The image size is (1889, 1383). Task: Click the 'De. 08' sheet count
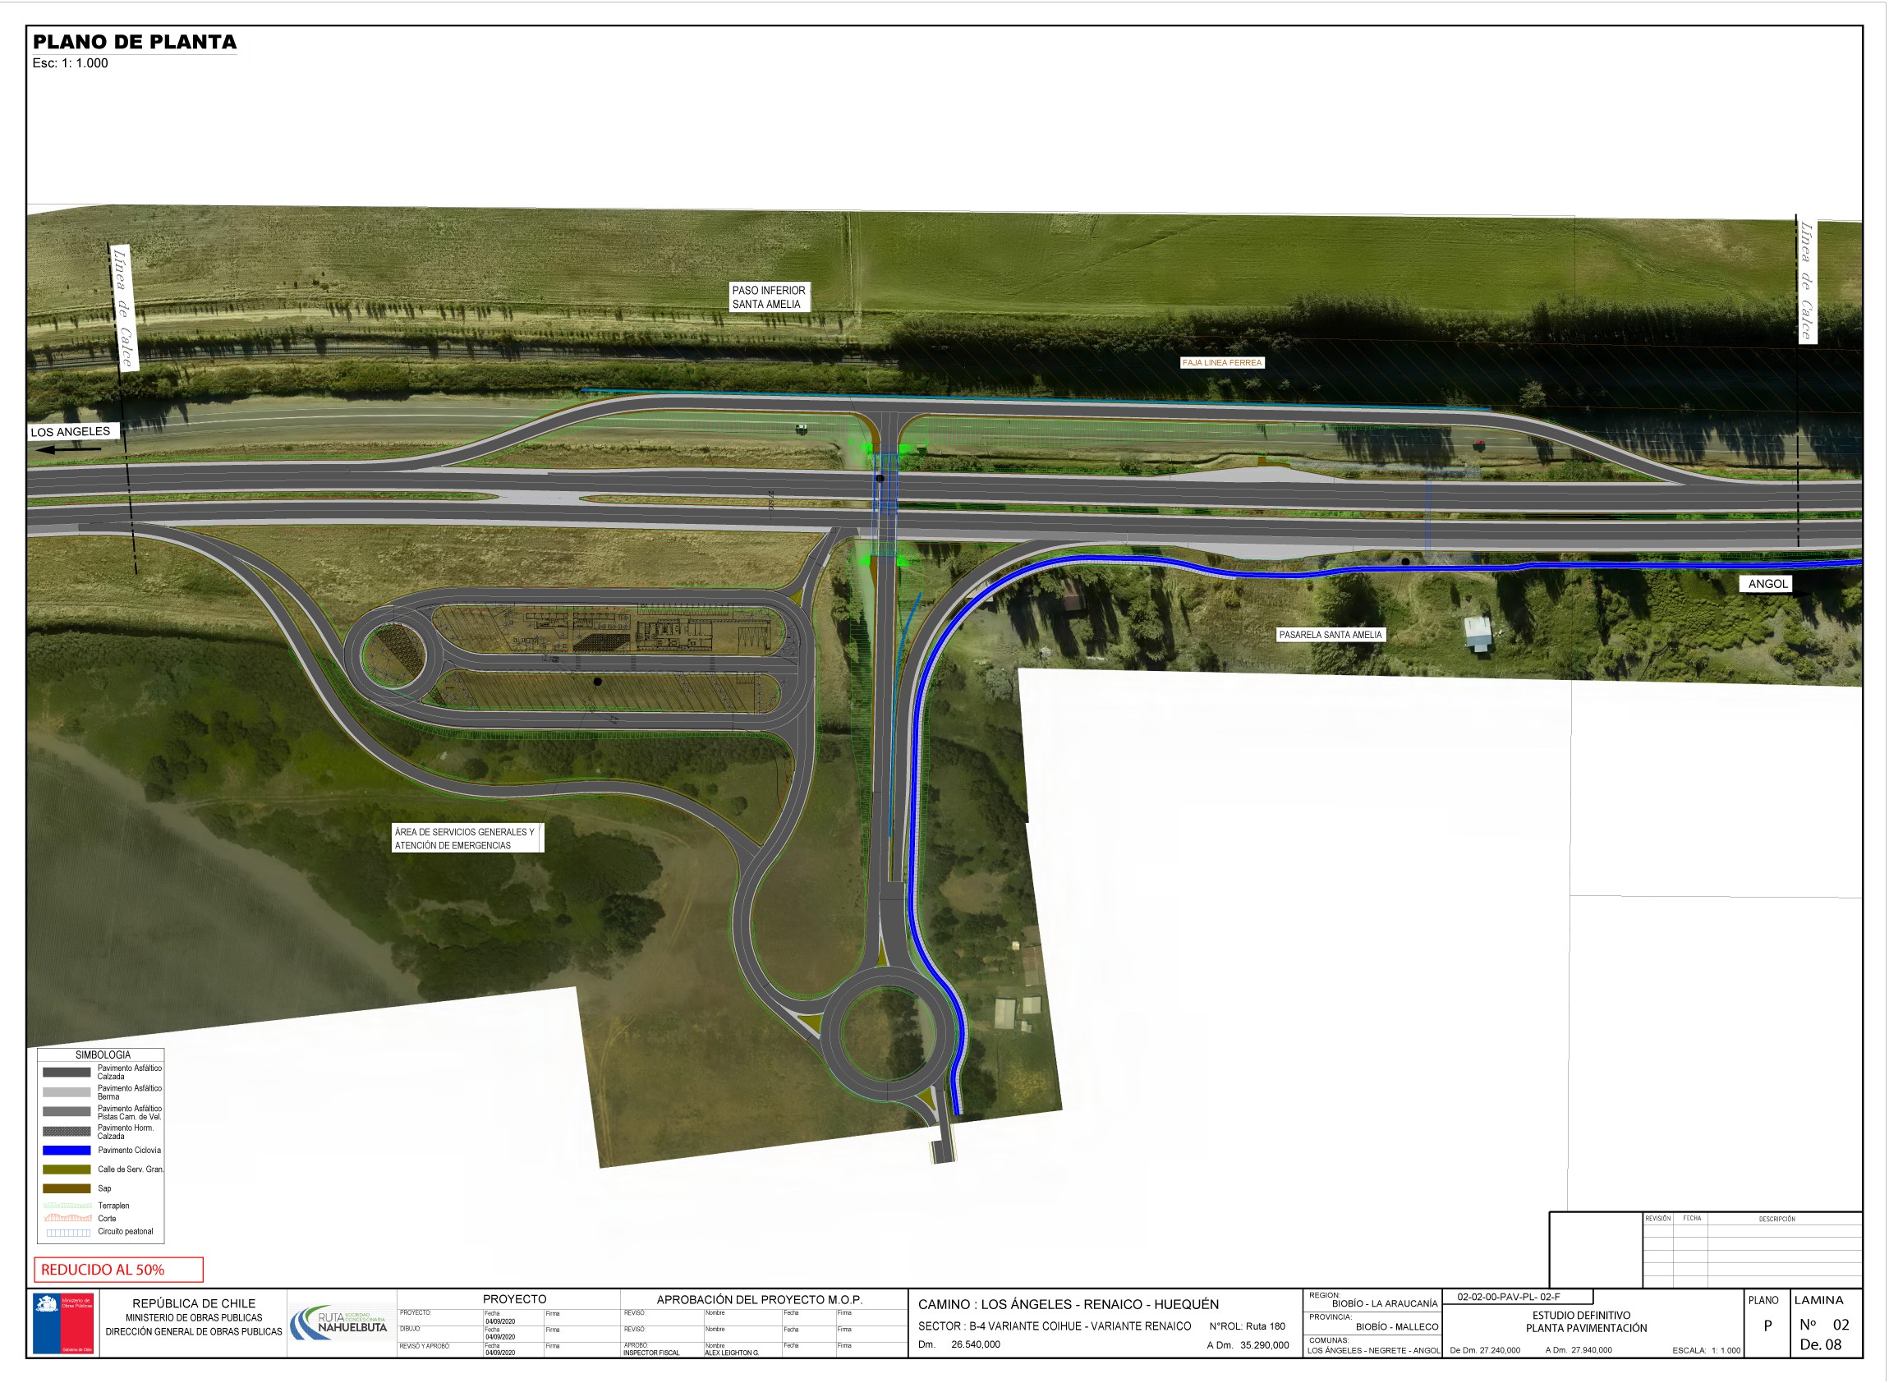pyautogui.click(x=1820, y=1345)
